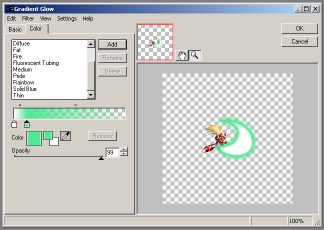Click the Gradient Glow title bar icon
Screen dimensions: 324x230
[x=7, y=8]
